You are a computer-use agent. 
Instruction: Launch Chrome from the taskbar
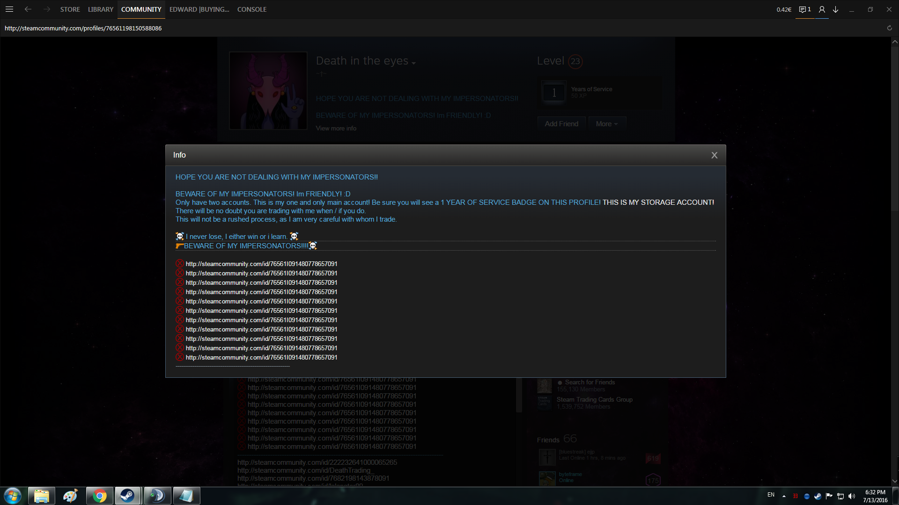tap(99, 496)
